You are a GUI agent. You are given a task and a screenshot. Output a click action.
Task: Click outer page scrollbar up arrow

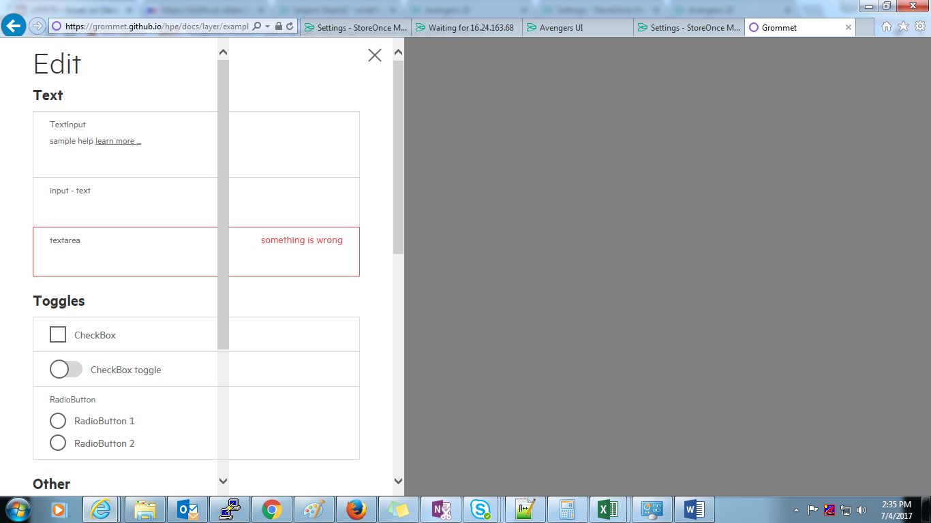point(399,52)
